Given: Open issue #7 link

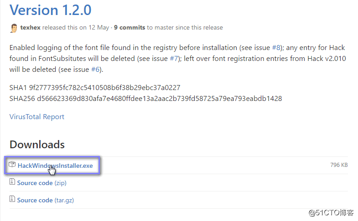Looking at the screenshot, I should pyautogui.click(x=174, y=59).
